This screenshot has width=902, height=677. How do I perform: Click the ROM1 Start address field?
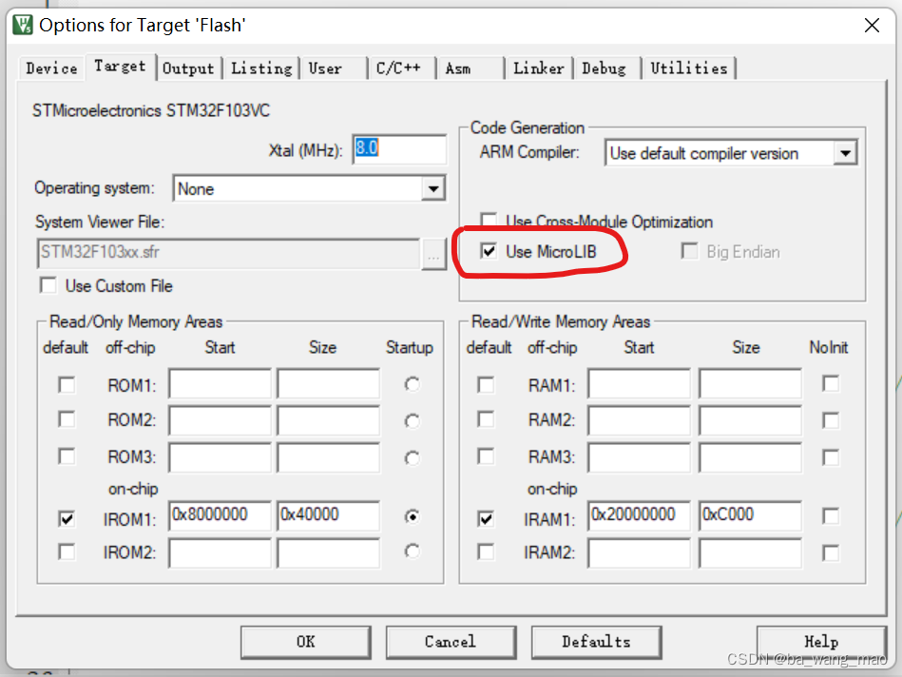220,384
